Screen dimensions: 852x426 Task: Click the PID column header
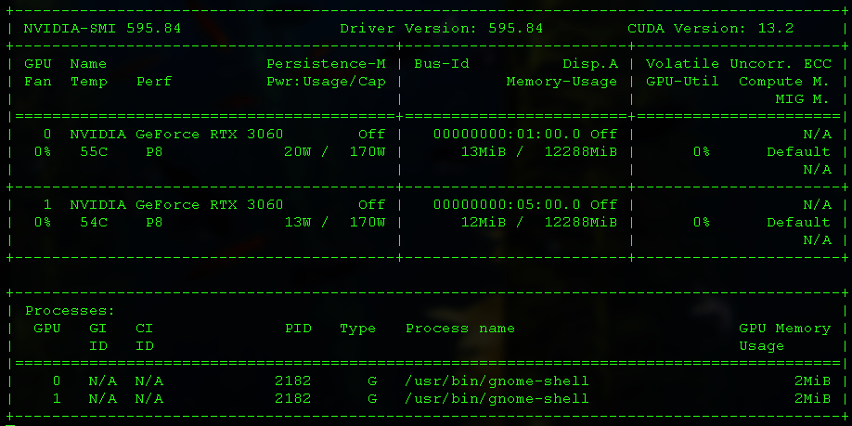point(298,329)
